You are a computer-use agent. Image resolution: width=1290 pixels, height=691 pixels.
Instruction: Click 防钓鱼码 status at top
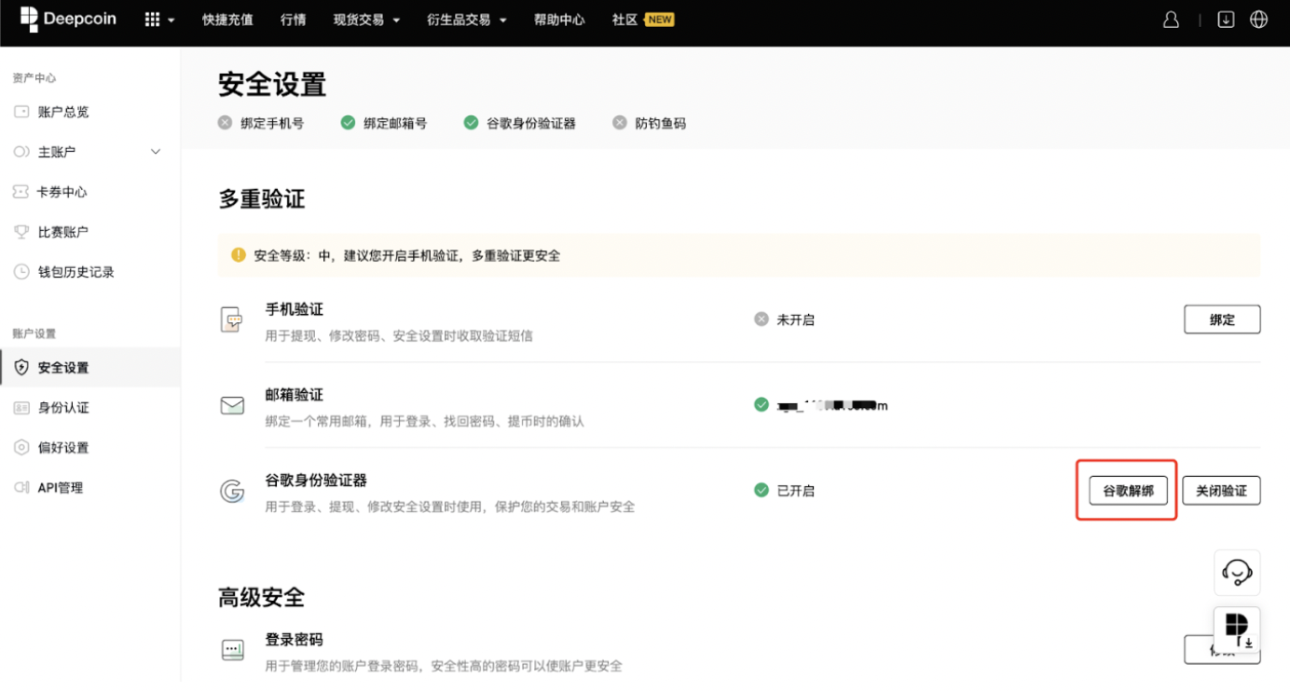coord(649,123)
